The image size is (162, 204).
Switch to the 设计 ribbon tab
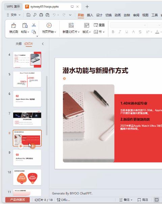[x=99, y=15]
